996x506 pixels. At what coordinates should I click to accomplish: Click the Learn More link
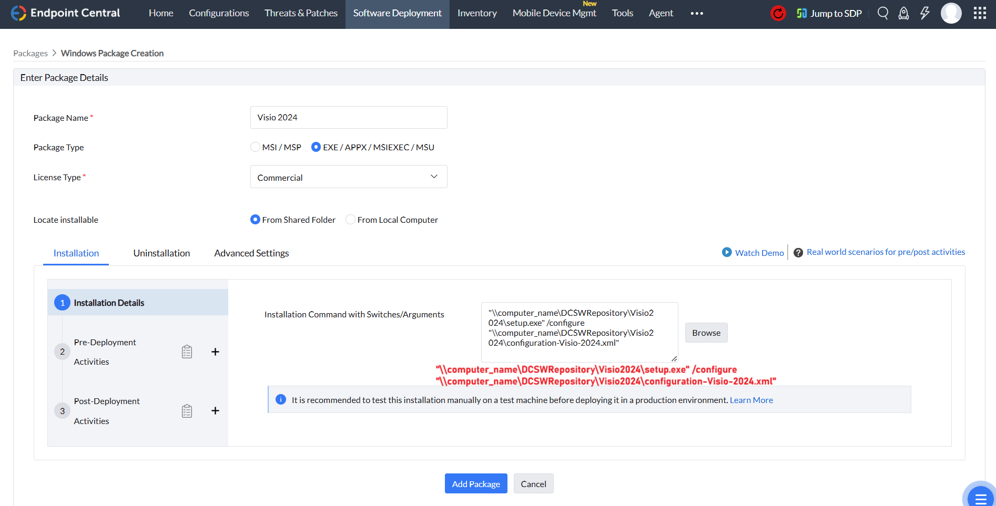[751, 400]
